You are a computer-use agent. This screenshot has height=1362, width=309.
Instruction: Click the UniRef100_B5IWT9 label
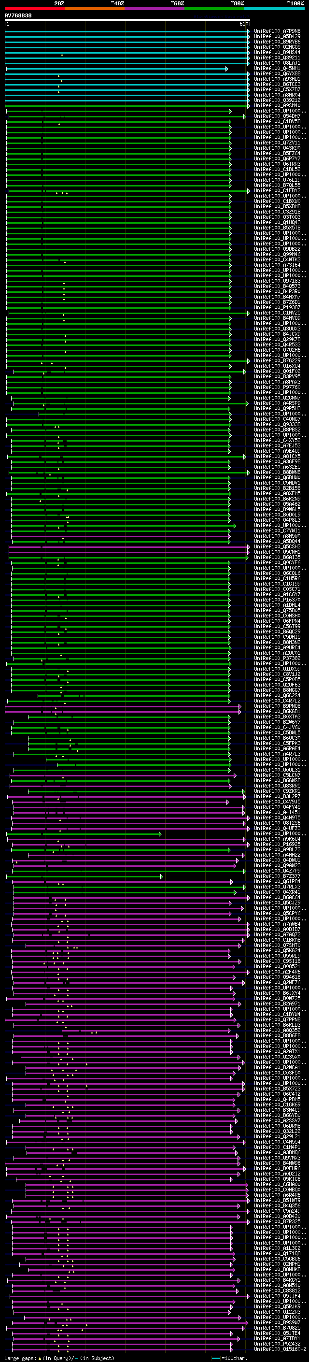click(277, 1200)
